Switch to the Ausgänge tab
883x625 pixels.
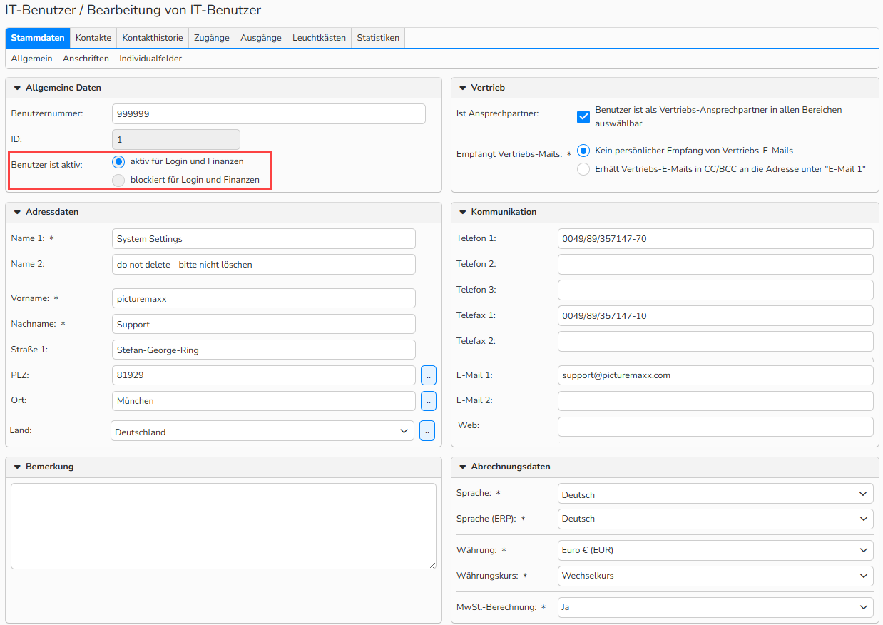tap(261, 38)
